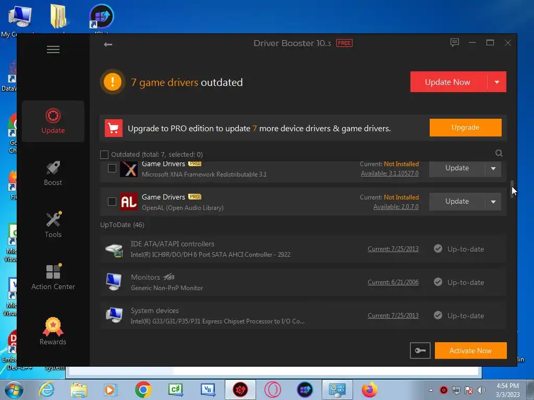Screen dimensions: 534x400
Task: Open the Available: 3.1.10527.0 version link
Action: tap(390, 173)
